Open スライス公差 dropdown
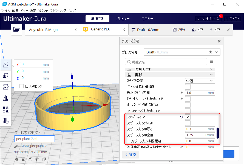 (x=200, y=81)
